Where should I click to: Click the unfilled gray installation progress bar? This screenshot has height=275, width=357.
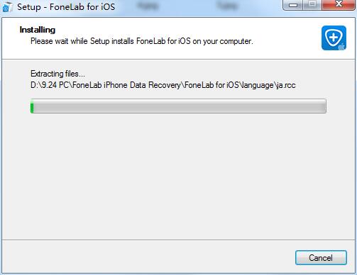click(x=180, y=106)
